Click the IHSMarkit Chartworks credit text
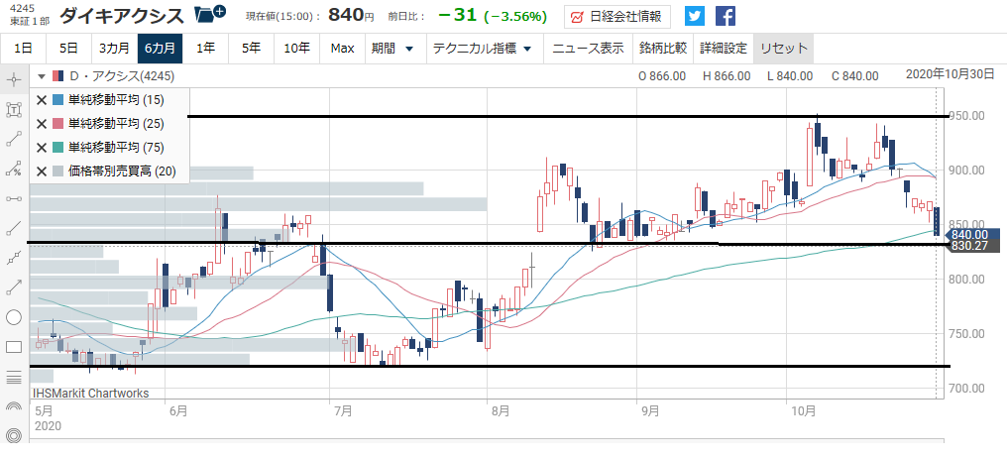 pos(90,394)
